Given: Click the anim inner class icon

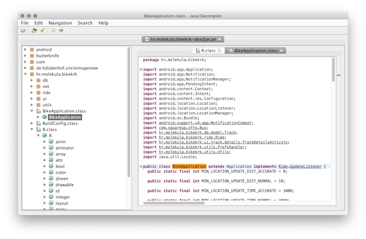Looking at the screenshot, I should coord(51,141).
